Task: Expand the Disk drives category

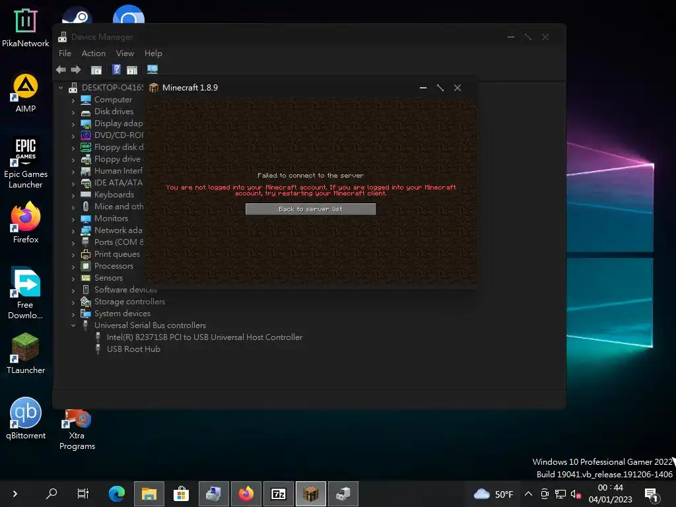Action: click(73, 112)
